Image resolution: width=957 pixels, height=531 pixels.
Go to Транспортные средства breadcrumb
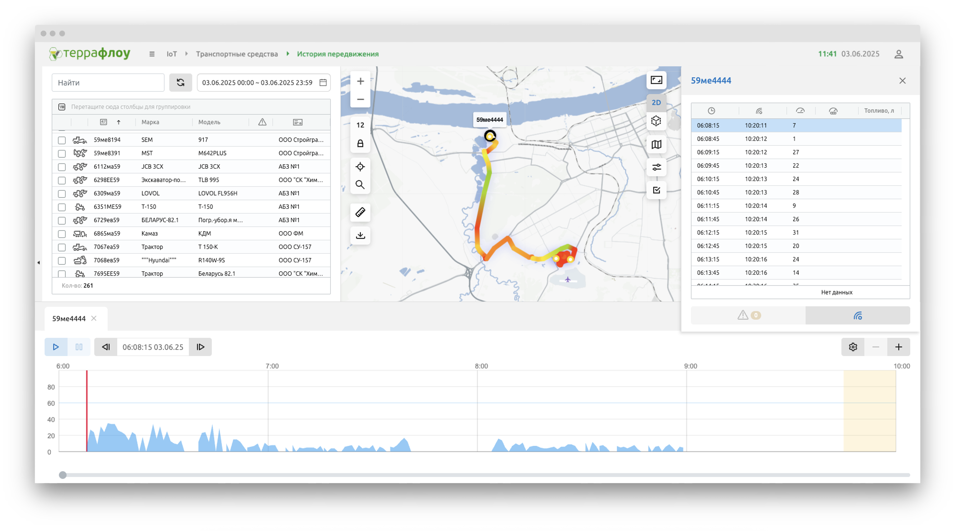pyautogui.click(x=237, y=54)
